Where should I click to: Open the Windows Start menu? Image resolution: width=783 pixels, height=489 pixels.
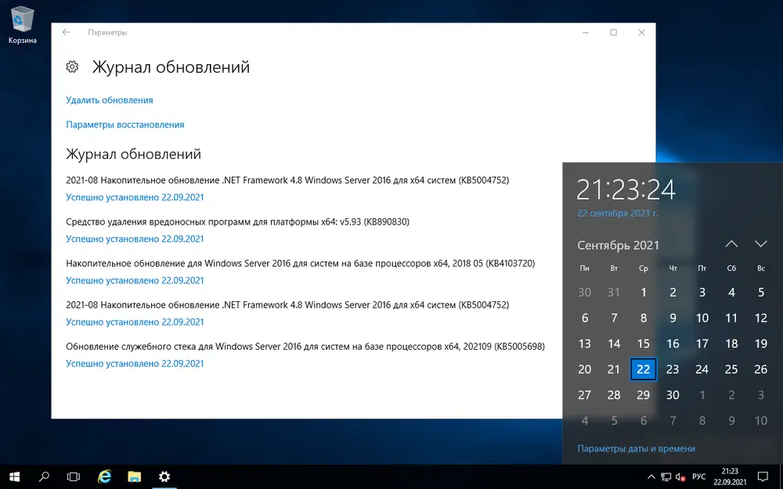coord(14,477)
